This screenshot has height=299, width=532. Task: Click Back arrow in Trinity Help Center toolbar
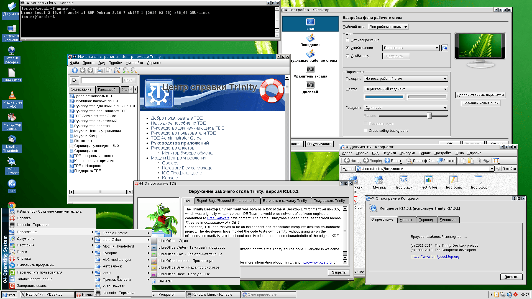pyautogui.click(x=83, y=71)
